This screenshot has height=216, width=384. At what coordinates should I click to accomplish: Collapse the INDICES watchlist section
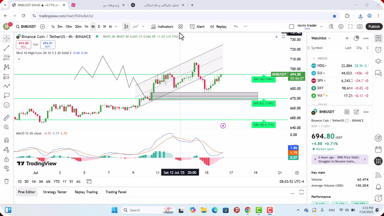click(314, 58)
